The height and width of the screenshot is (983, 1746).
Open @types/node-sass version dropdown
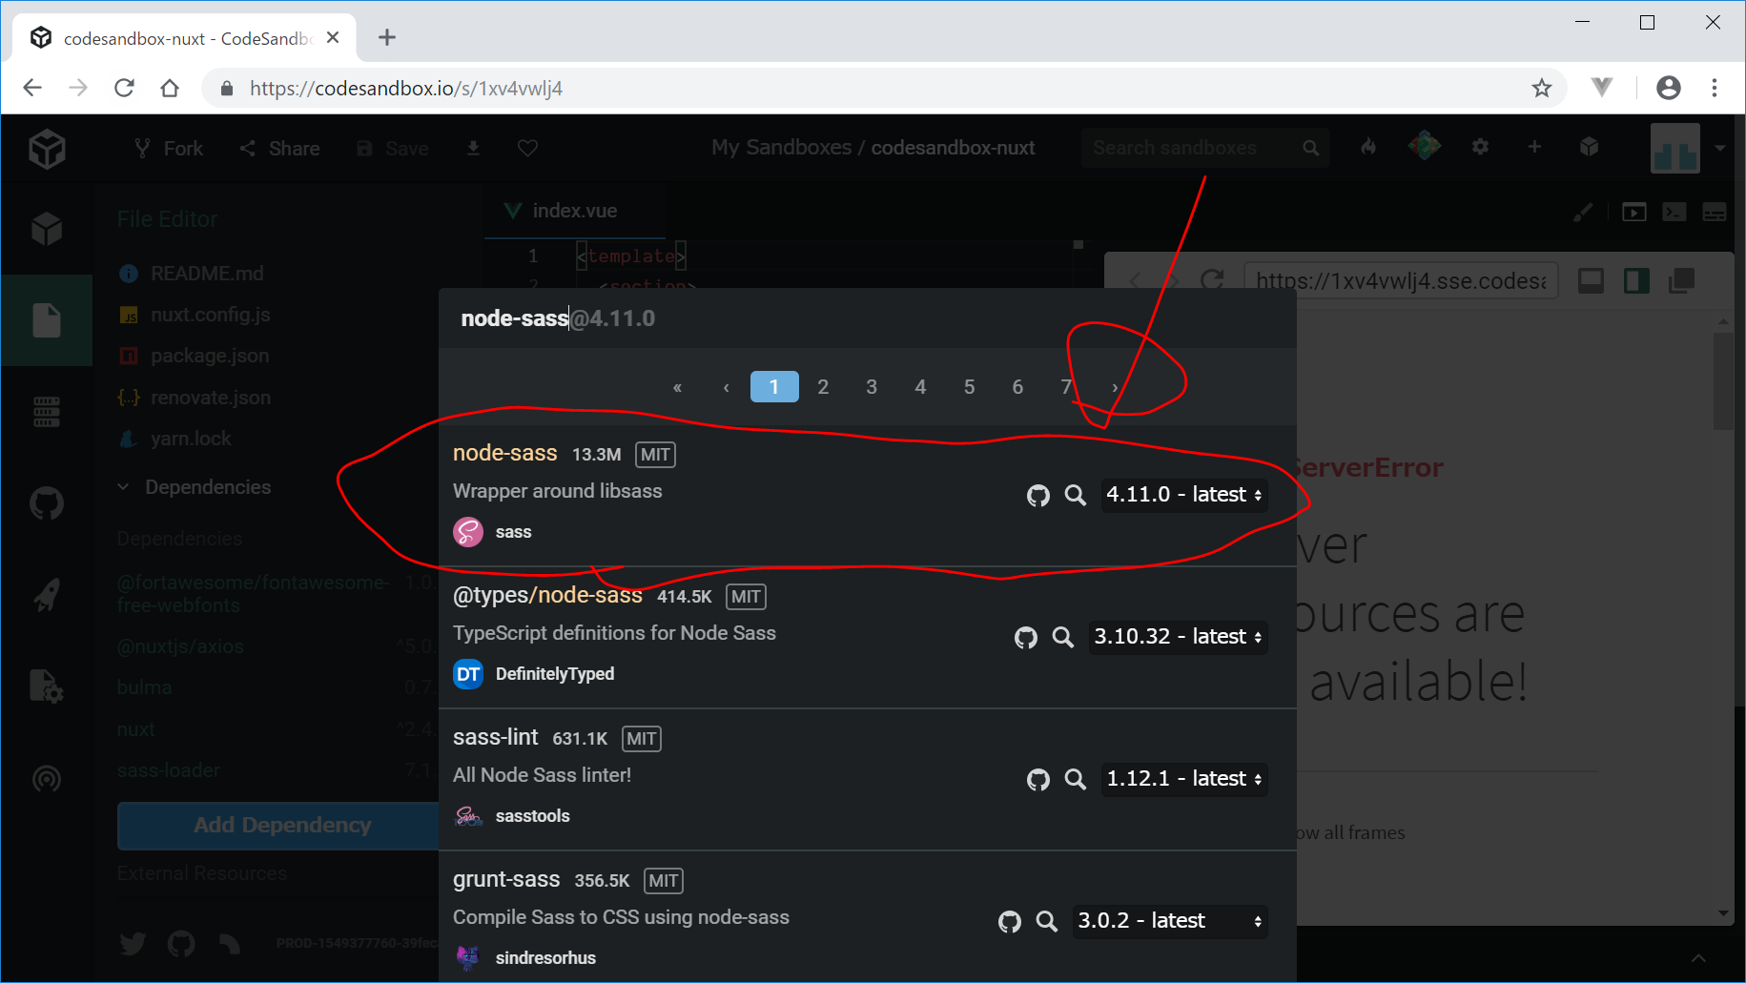[x=1177, y=637]
